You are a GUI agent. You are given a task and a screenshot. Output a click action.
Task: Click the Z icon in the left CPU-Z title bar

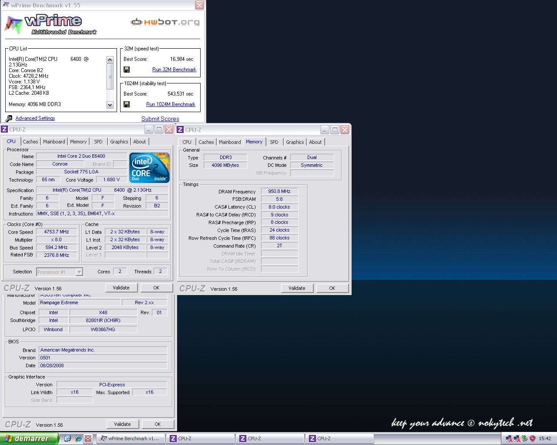coord(4,130)
